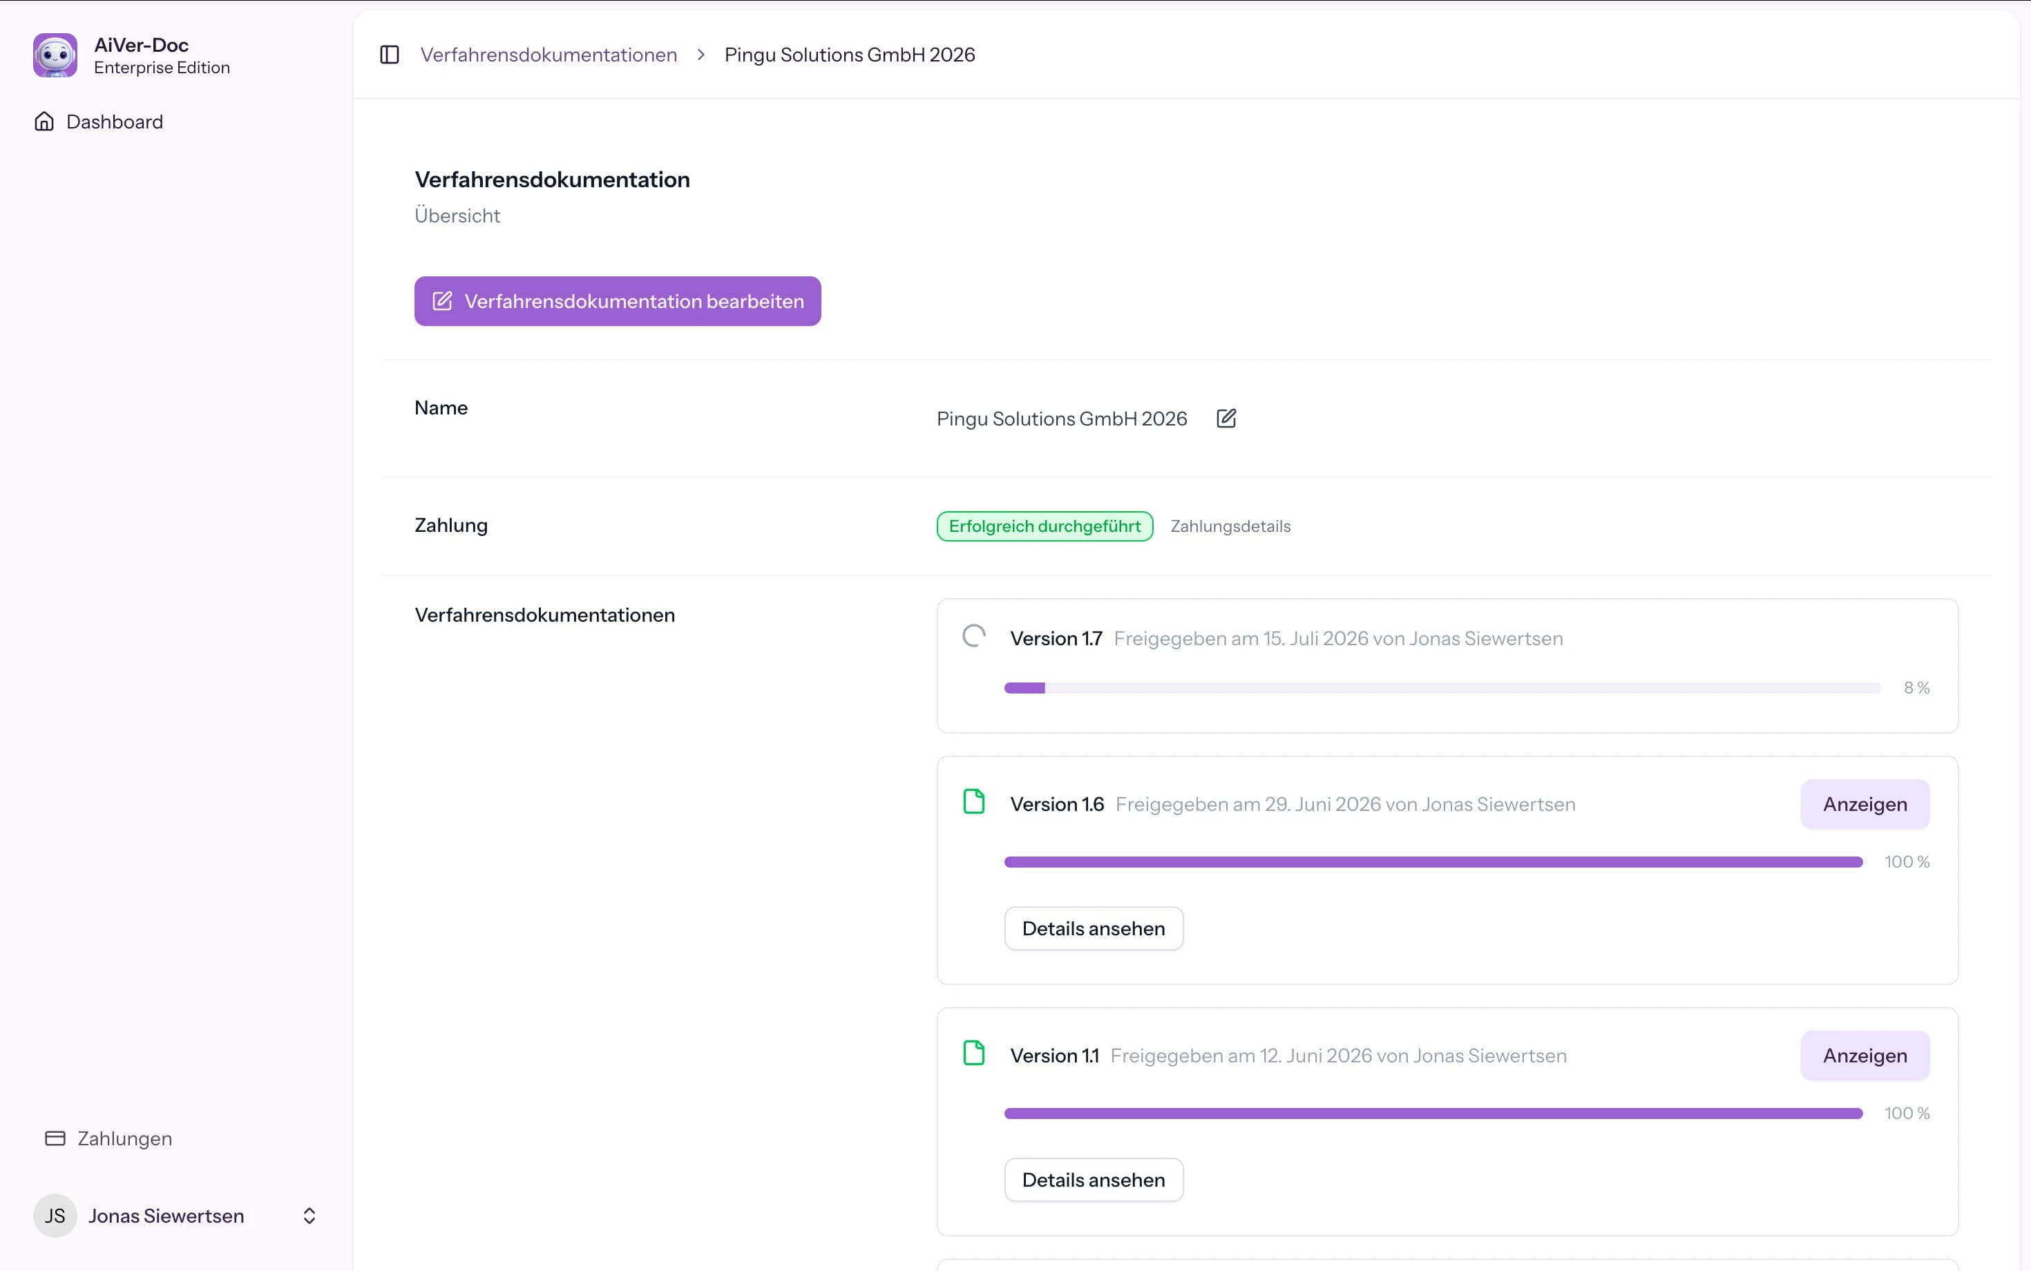Click the Jonas Siewertsen user name
The width and height of the screenshot is (2031, 1271).
(x=166, y=1216)
